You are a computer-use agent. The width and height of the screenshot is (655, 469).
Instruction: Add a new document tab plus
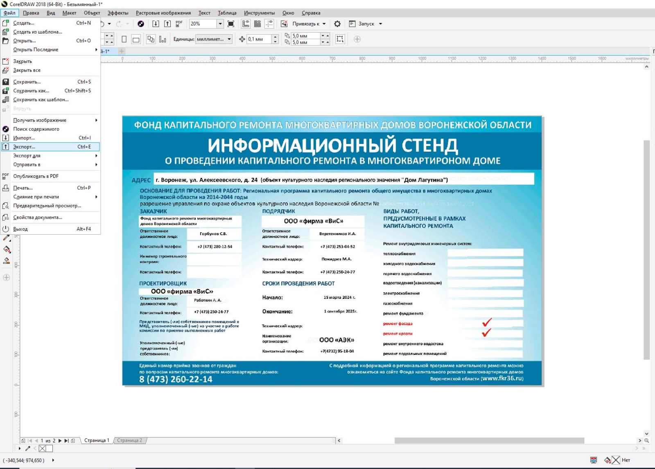click(122, 51)
